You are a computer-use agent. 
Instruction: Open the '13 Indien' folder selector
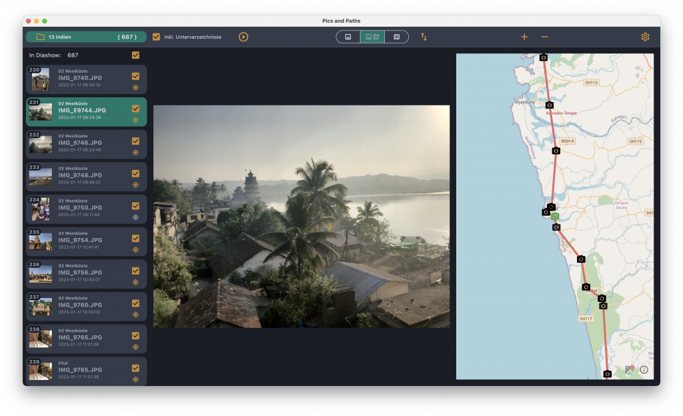[86, 37]
